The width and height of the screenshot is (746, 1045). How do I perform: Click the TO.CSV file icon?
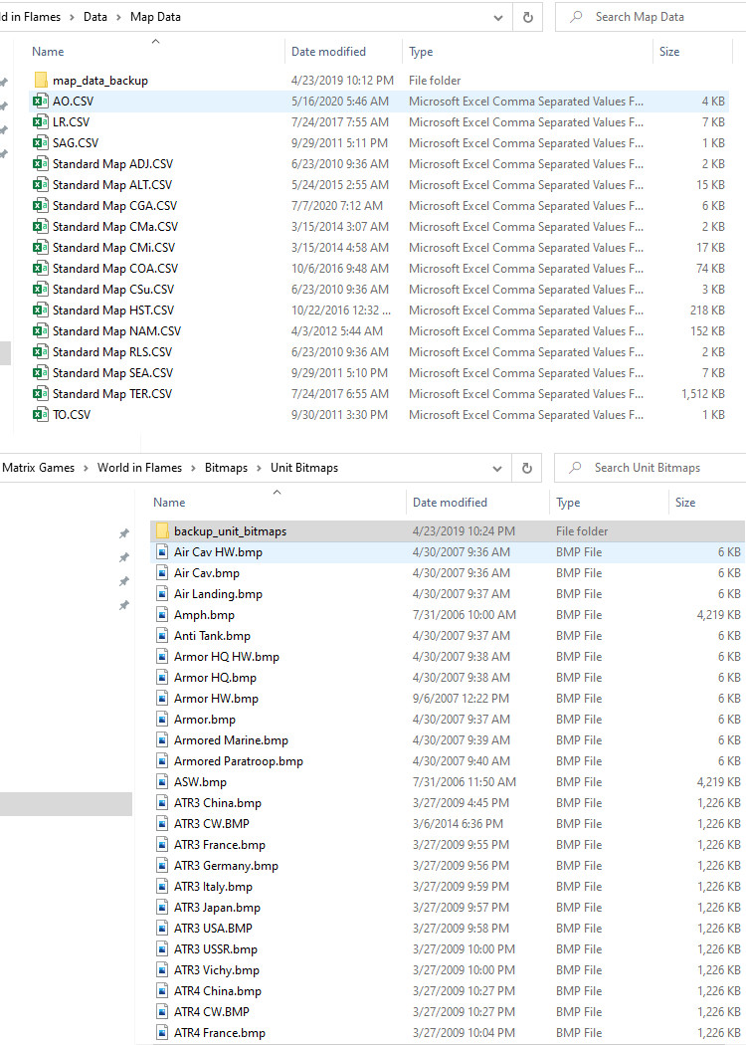(41, 415)
